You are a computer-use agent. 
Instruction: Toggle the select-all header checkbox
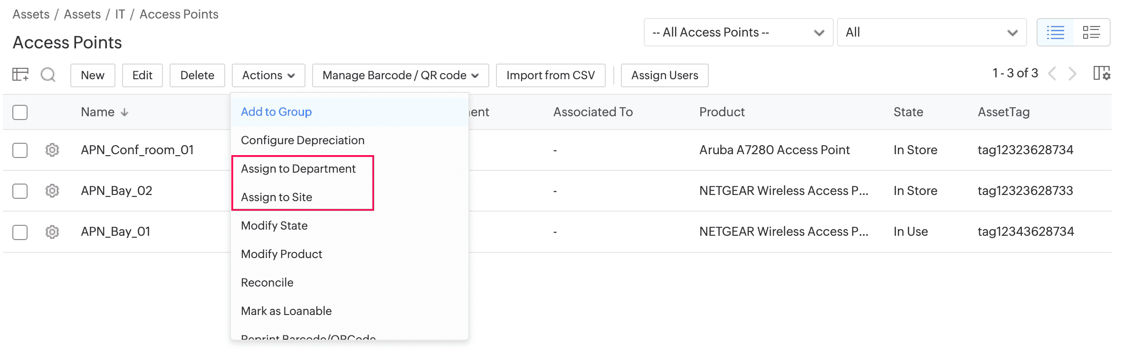click(20, 112)
